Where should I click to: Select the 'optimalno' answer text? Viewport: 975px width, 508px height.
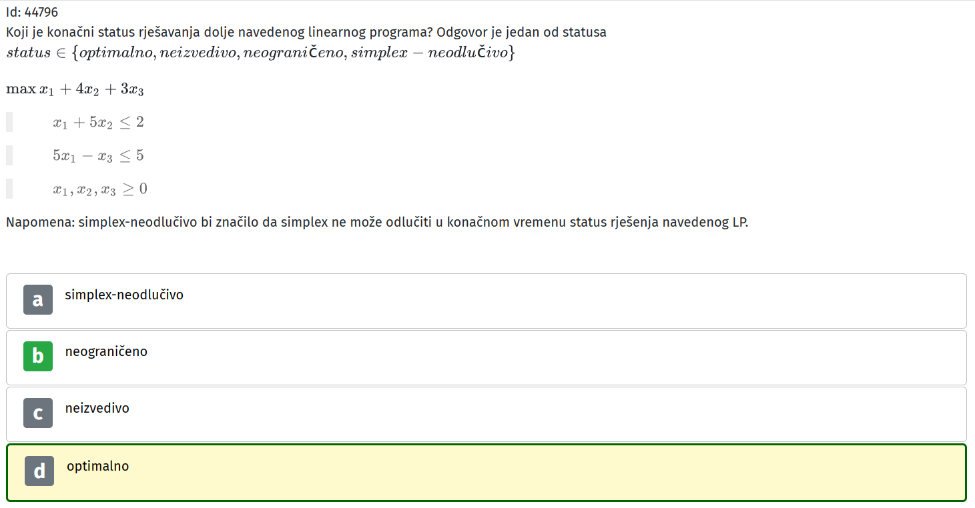pos(98,466)
